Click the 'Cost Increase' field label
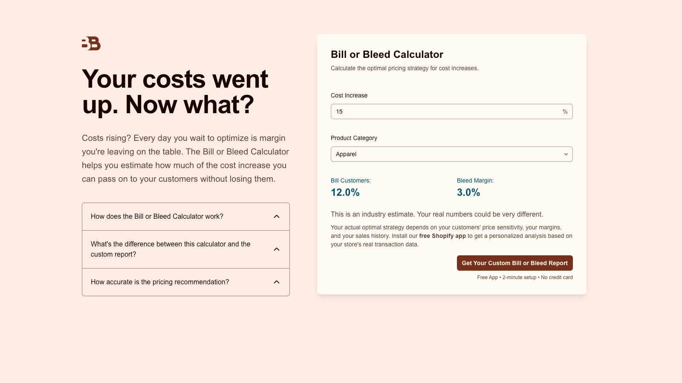This screenshot has width=682, height=383. click(349, 95)
